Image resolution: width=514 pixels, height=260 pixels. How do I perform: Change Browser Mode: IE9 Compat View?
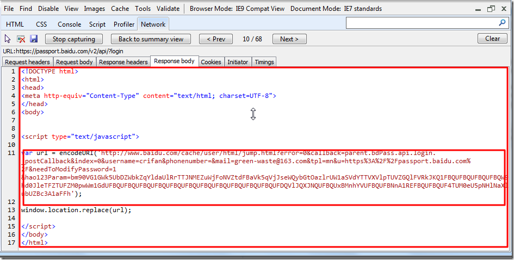click(237, 9)
